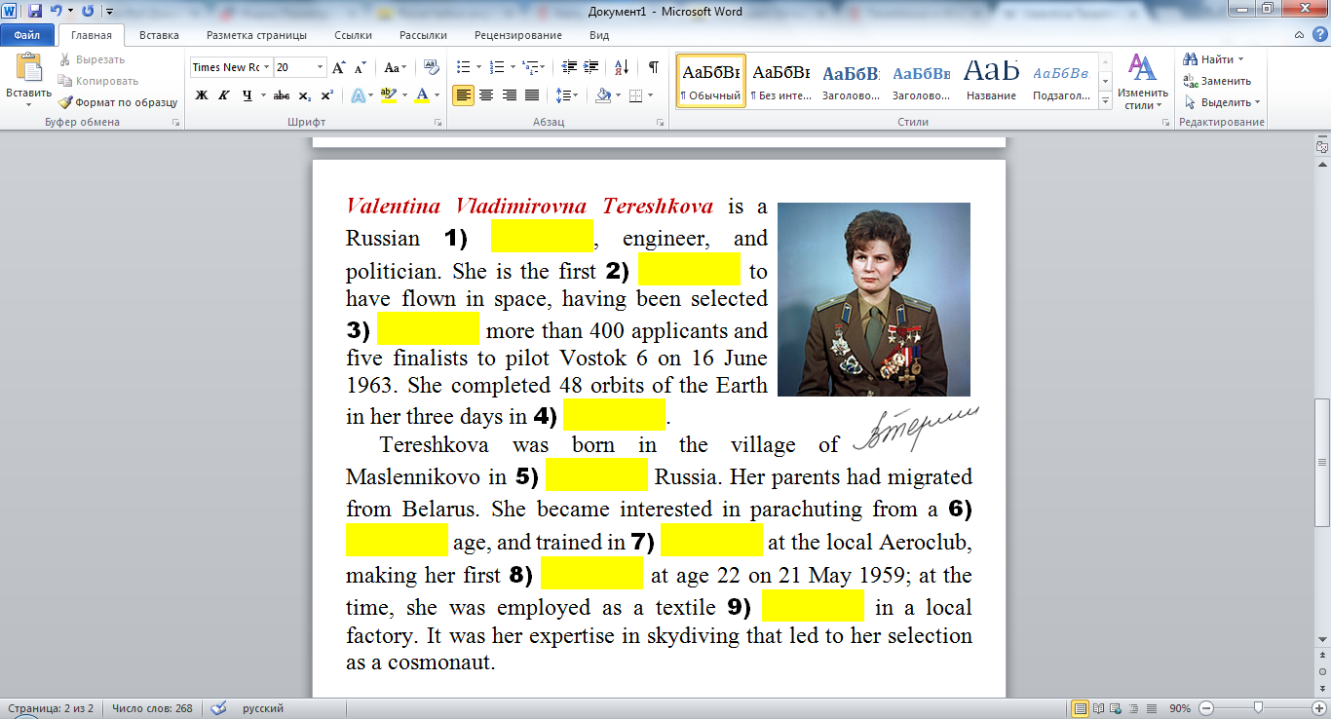Open the font name dropdown (Times New Roman)

click(266, 67)
